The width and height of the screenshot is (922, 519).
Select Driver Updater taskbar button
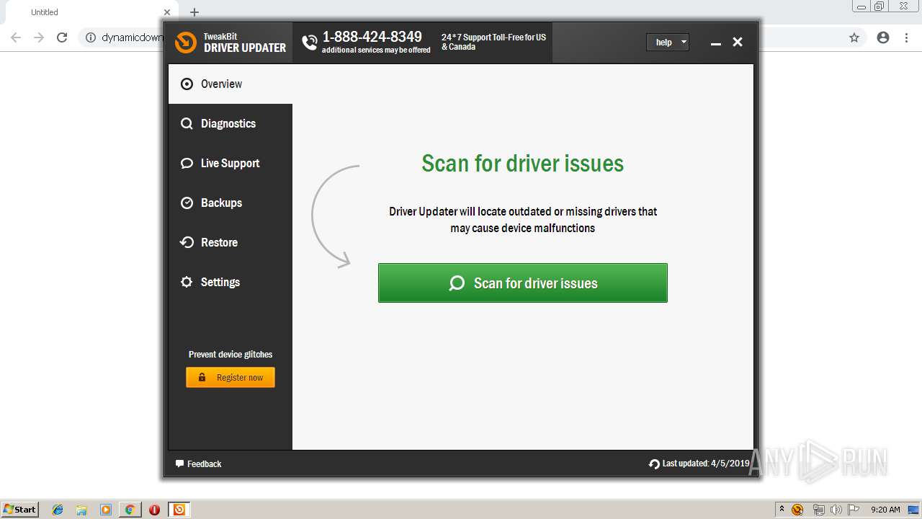pos(179,510)
